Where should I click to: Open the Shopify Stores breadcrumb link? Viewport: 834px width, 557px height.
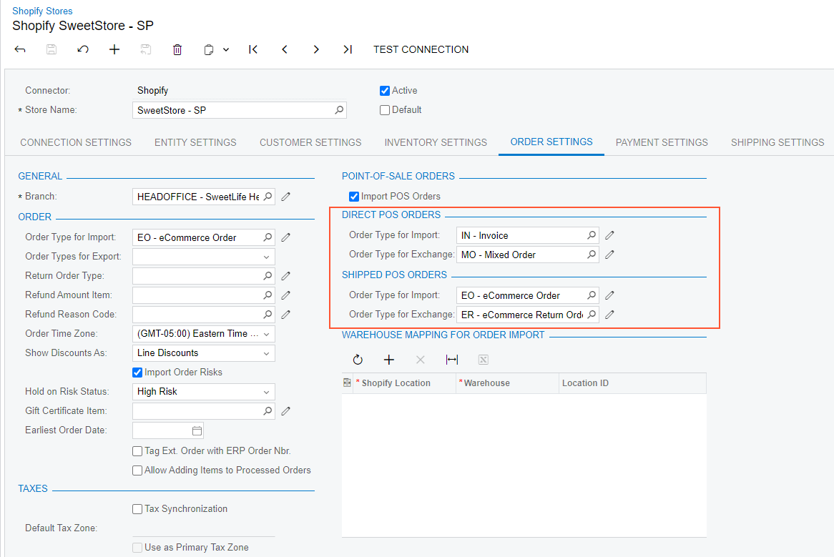42,11
